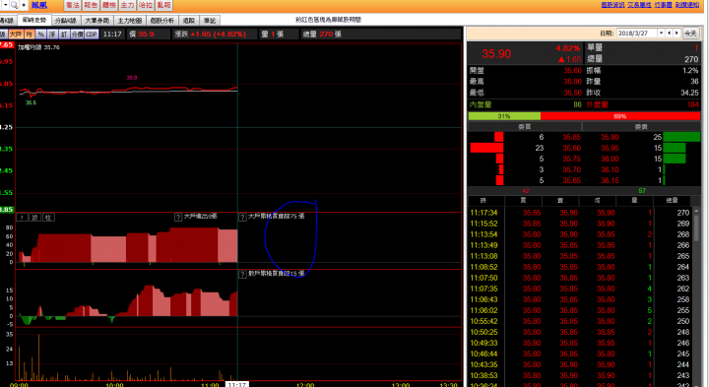
Task: Click the big price 35.90 in the quote panel
Action: coord(496,54)
